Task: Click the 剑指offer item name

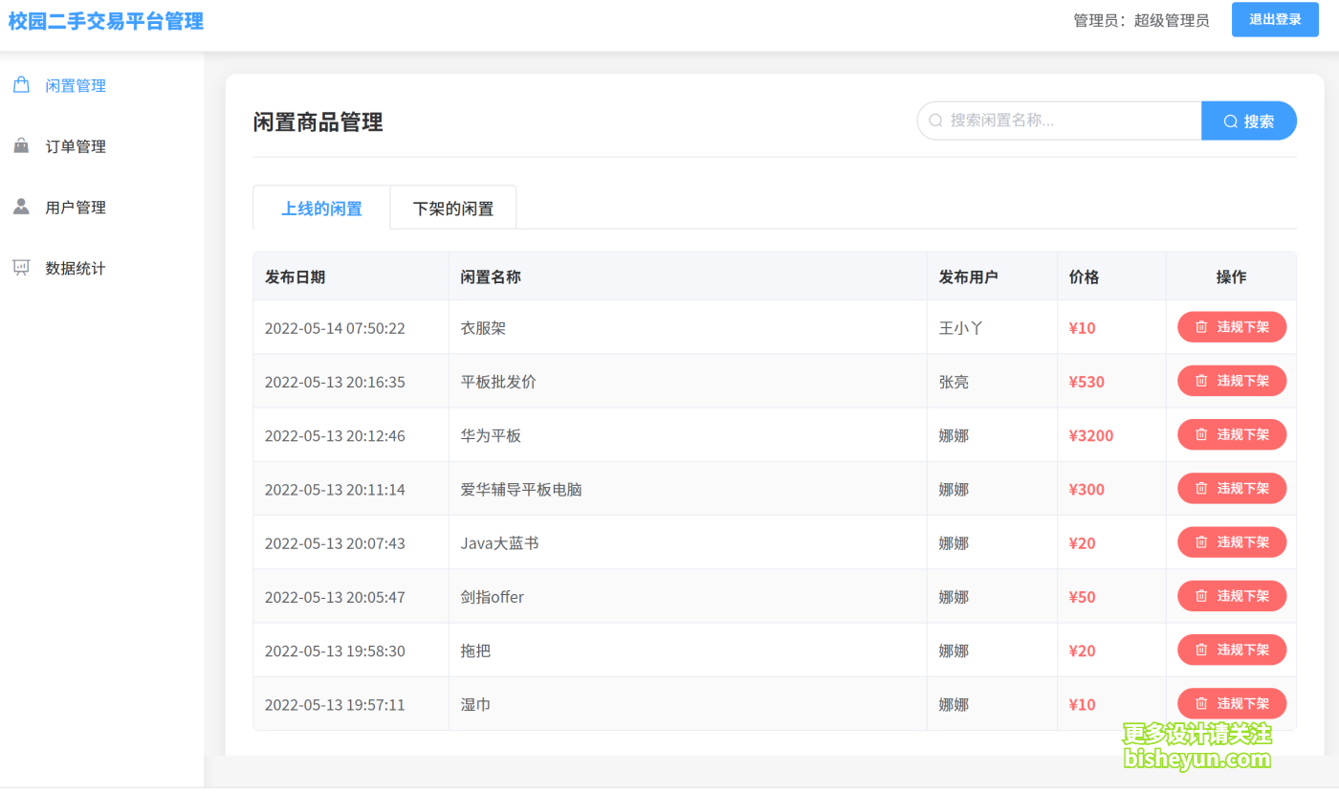Action: coord(493,597)
